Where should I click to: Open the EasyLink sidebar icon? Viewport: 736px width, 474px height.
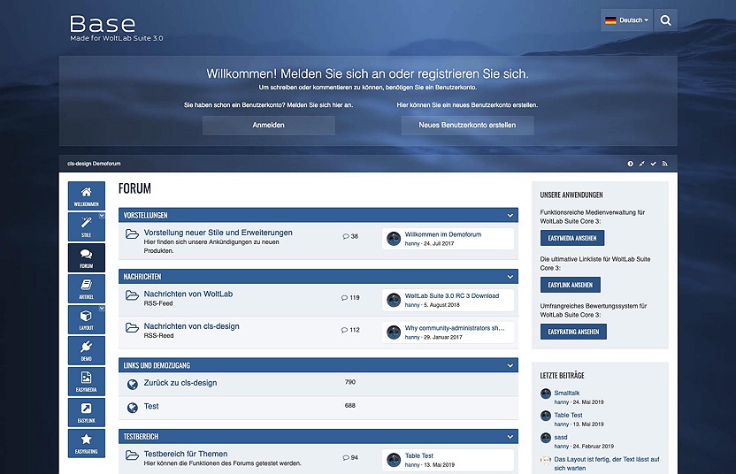(x=86, y=412)
